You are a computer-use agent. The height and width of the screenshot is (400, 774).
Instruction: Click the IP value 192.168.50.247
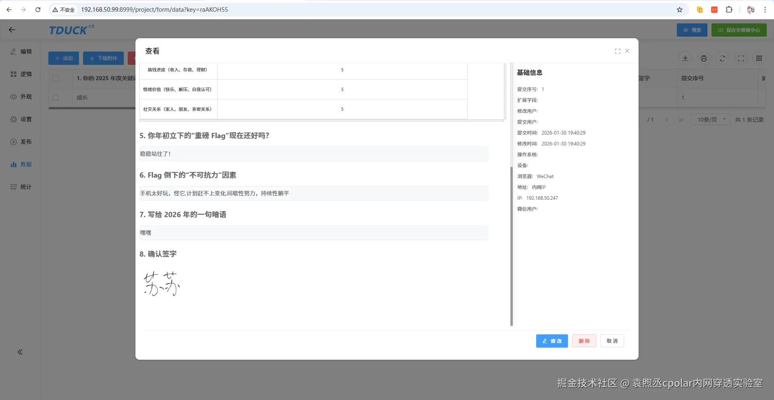point(542,198)
